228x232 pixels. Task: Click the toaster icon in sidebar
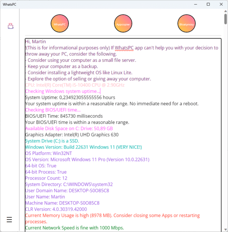[x=10, y=26]
